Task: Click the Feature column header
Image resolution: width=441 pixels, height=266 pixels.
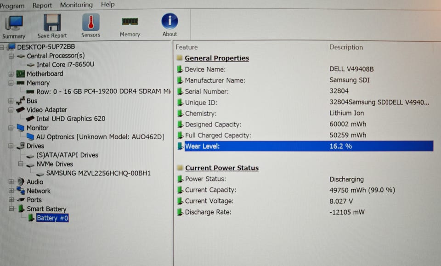Action: pyautogui.click(x=187, y=47)
